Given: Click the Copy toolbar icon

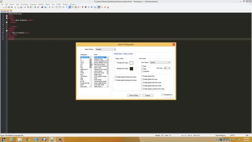Looking at the screenshot, I should click(x=28, y=7).
